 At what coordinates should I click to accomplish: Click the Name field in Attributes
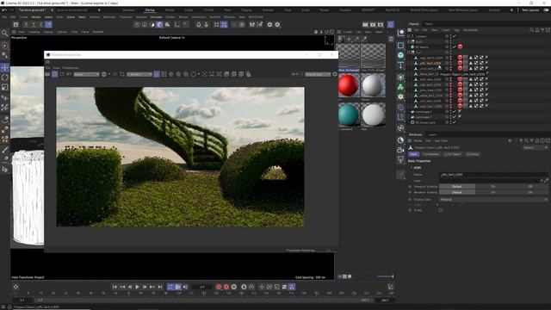click(x=493, y=175)
